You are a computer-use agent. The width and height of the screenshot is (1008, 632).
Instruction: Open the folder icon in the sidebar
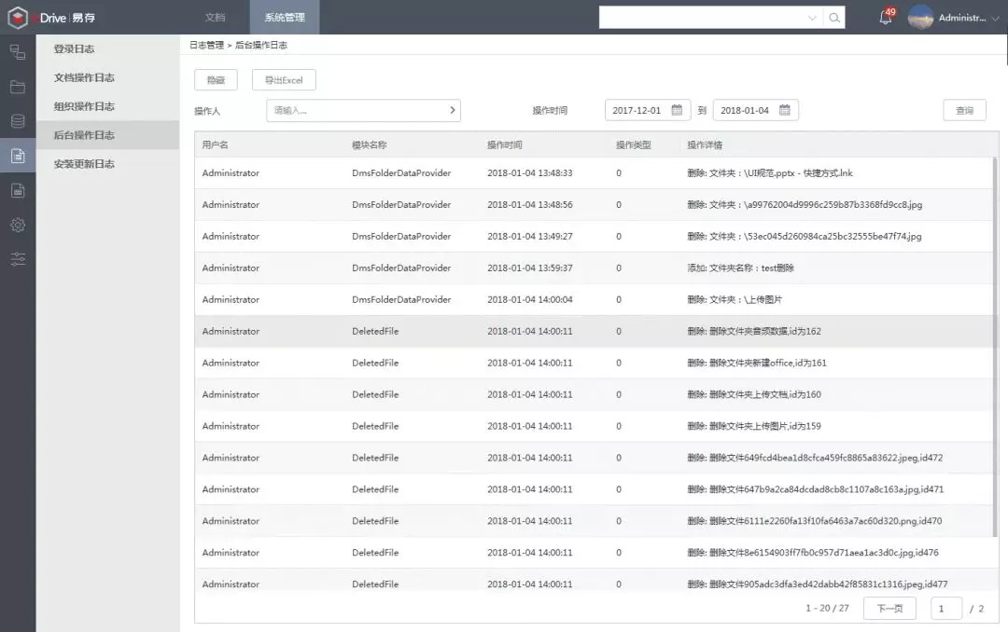coord(18,87)
